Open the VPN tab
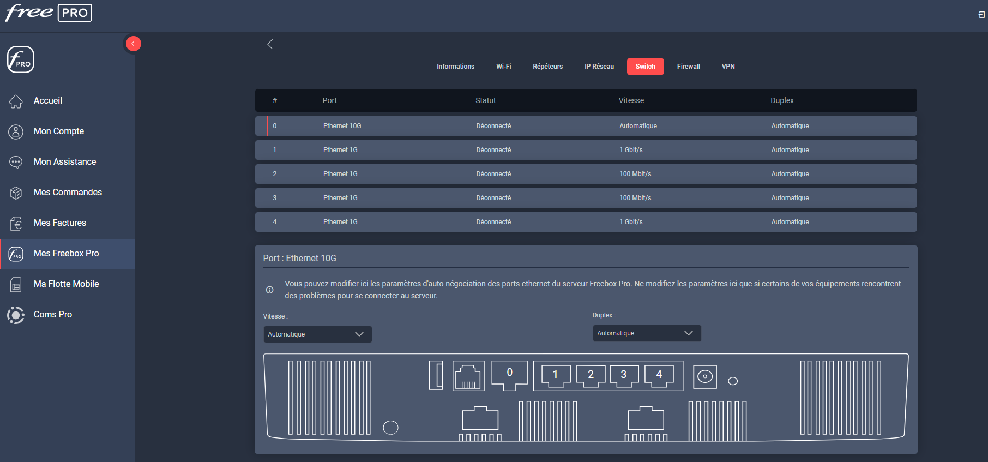This screenshot has width=988, height=462. pos(728,67)
